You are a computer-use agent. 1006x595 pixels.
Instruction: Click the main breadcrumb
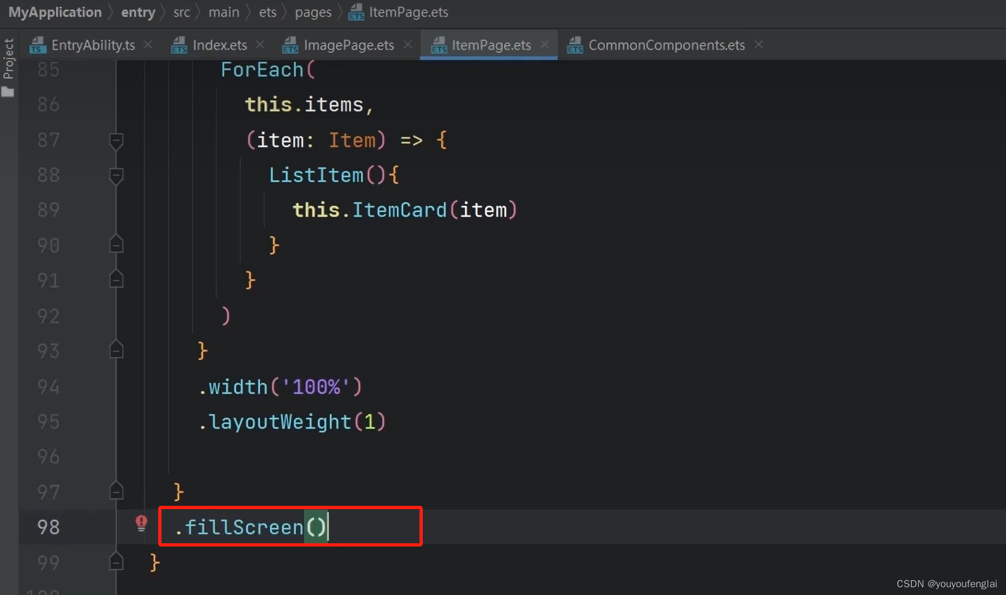click(x=224, y=12)
